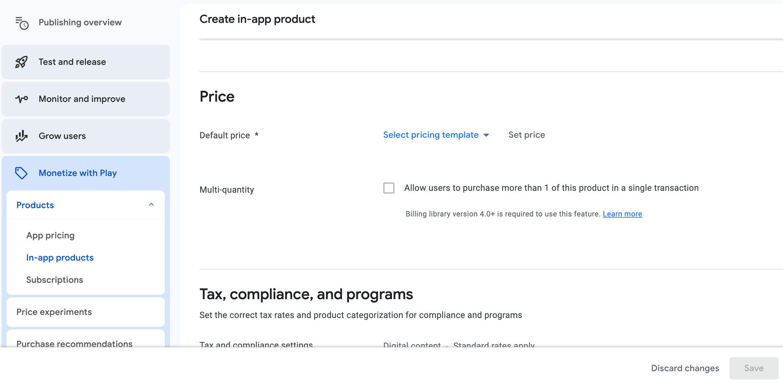Click the Monitor and improve waveform icon
Viewport: 783px width, 385px height.
tap(21, 99)
